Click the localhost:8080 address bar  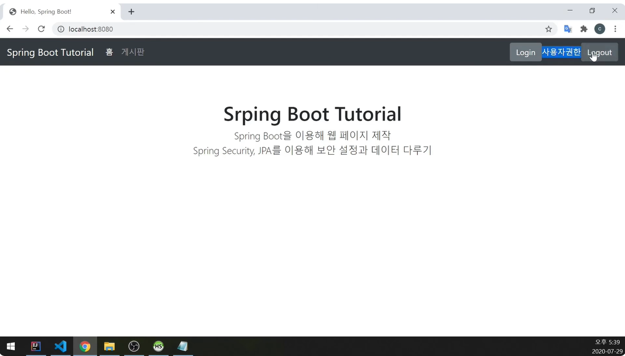(304, 29)
